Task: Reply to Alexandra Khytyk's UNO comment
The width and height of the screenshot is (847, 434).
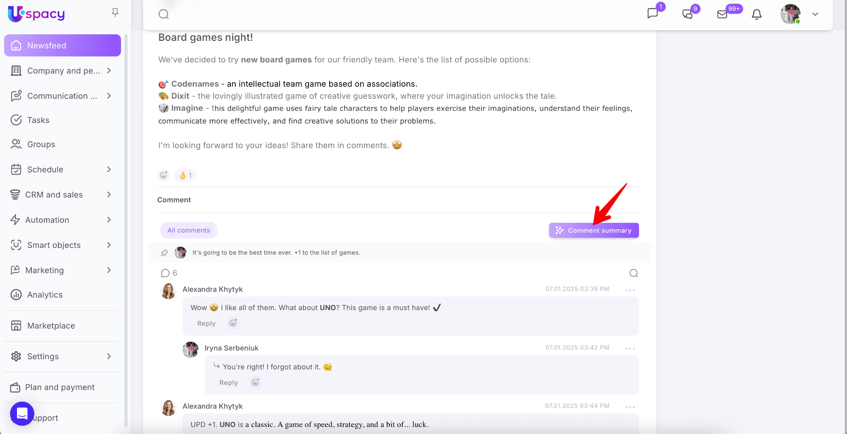Action: pos(206,324)
